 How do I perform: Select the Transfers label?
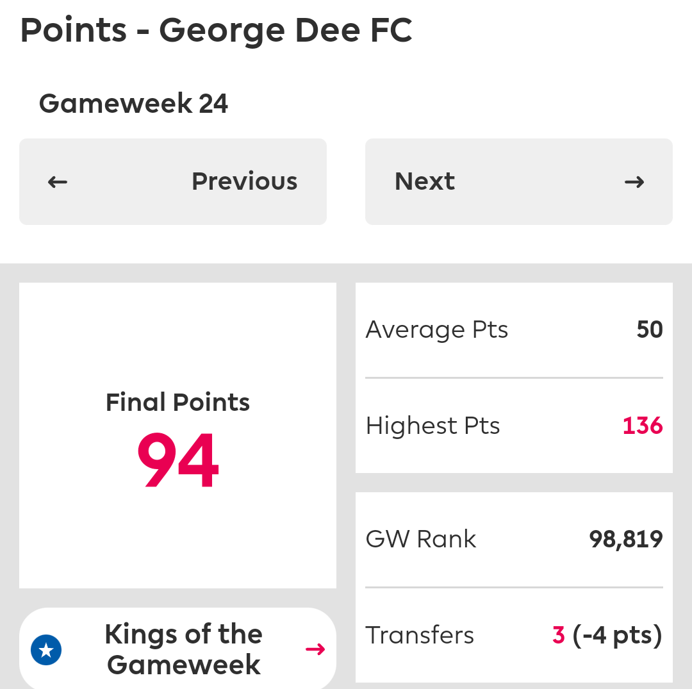coord(420,635)
